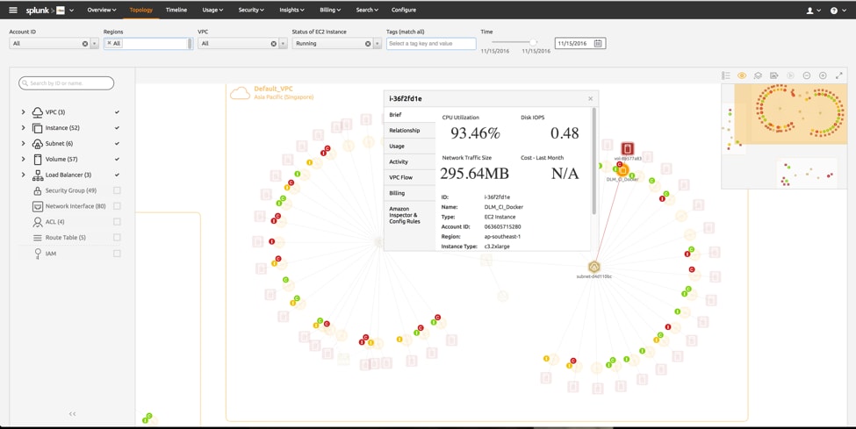Screen dimensions: 856x429
Task: Click the Time range slider handle
Action: (x=534, y=42)
